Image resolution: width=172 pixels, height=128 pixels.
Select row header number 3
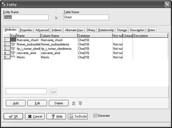click(x=7, y=48)
